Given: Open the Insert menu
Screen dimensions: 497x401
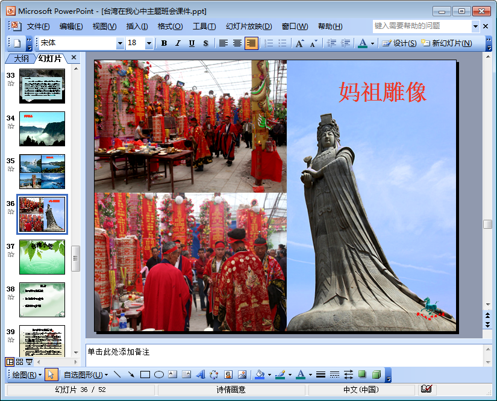Looking at the screenshot, I should tap(137, 26).
